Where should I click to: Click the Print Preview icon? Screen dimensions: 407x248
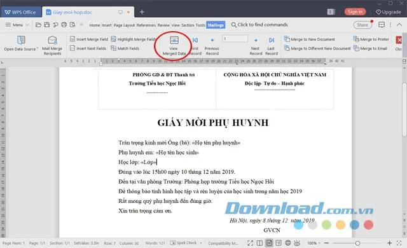[72, 25]
